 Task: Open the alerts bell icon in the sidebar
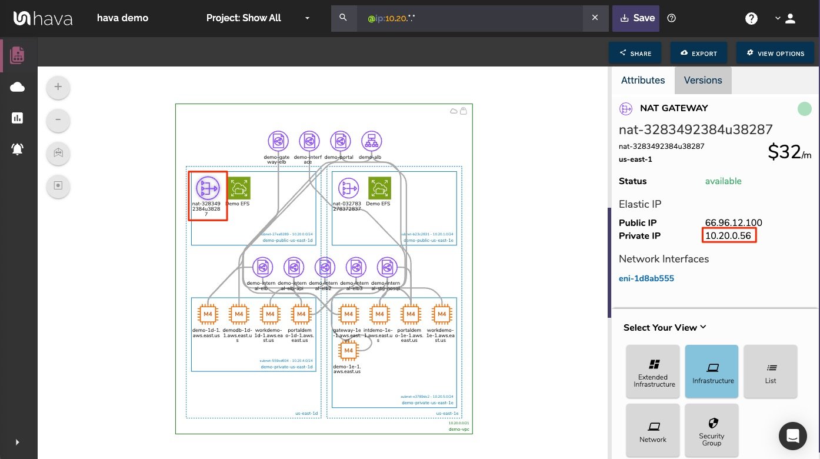click(18, 149)
